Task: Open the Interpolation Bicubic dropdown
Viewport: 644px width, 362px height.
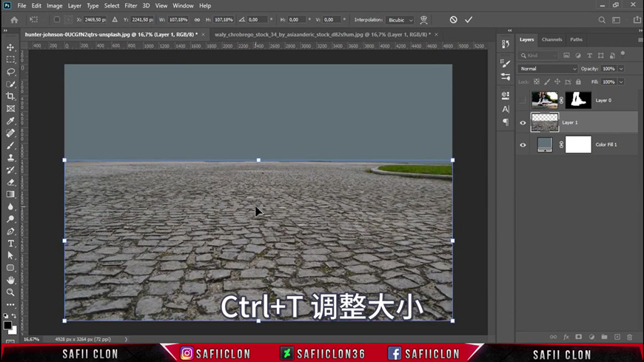Action: click(400, 20)
